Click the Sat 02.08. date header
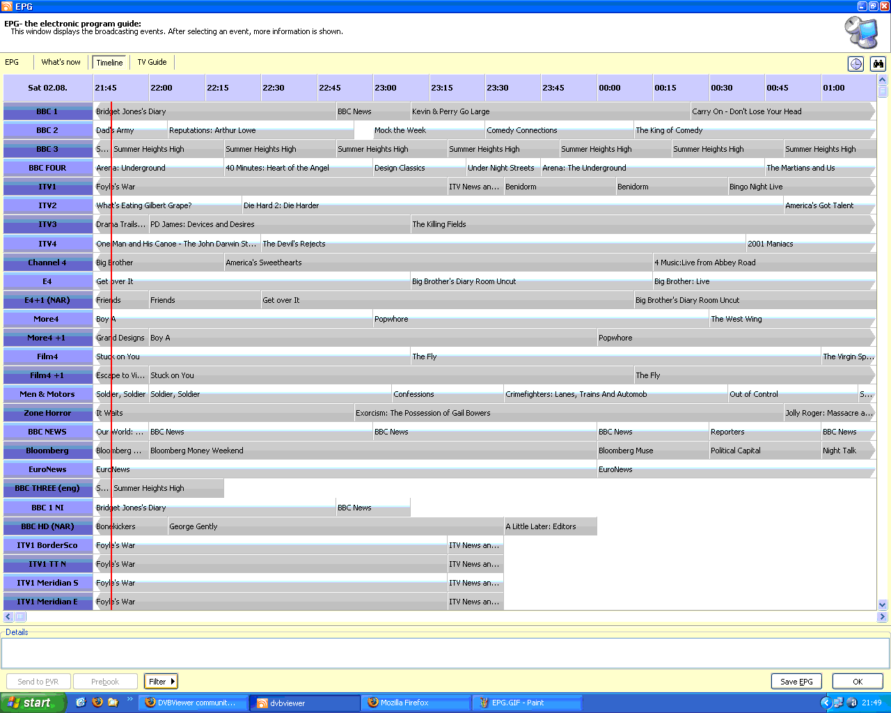Image resolution: width=891 pixels, height=713 pixels. (48, 88)
